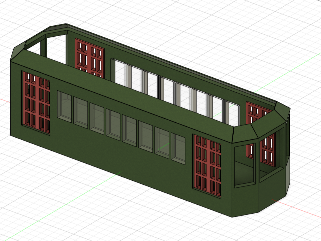Select the red door panel at the near wall's left end
Screen dimensions: 321x241
coord(36,102)
